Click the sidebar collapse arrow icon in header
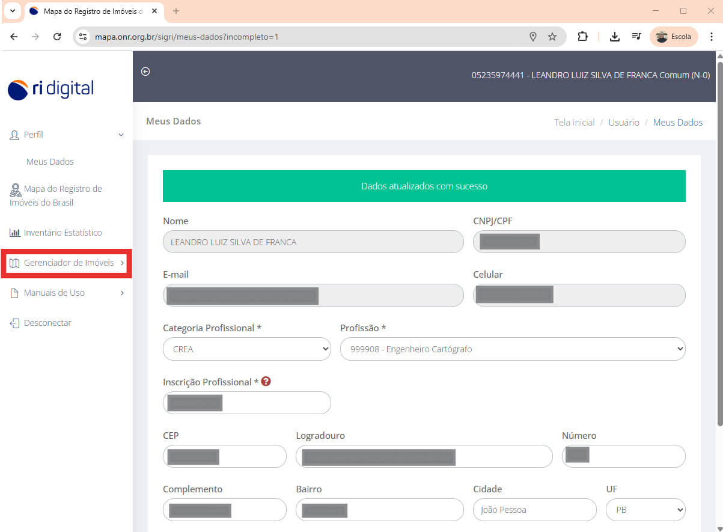This screenshot has height=532, width=723. click(x=145, y=72)
